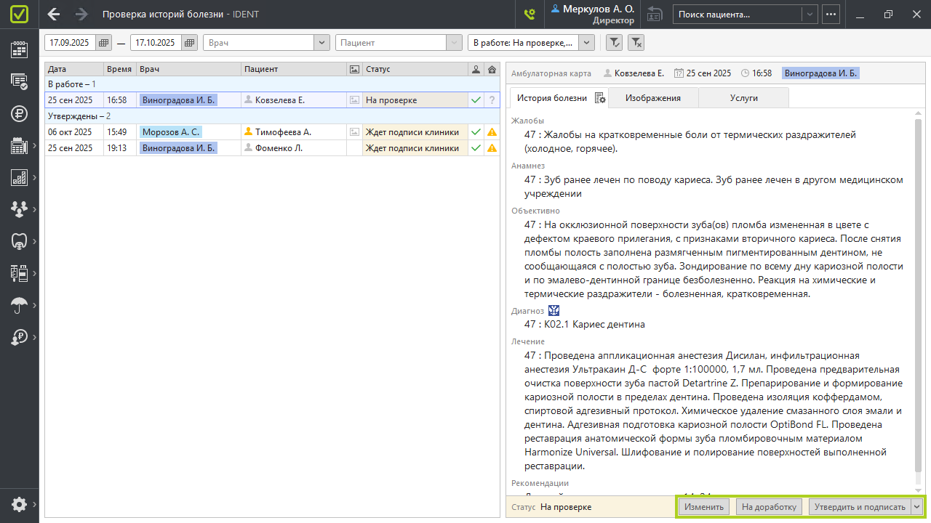Open start date calendar picker for 17.09.2025
Image resolution: width=931 pixels, height=523 pixels.
coord(103,43)
